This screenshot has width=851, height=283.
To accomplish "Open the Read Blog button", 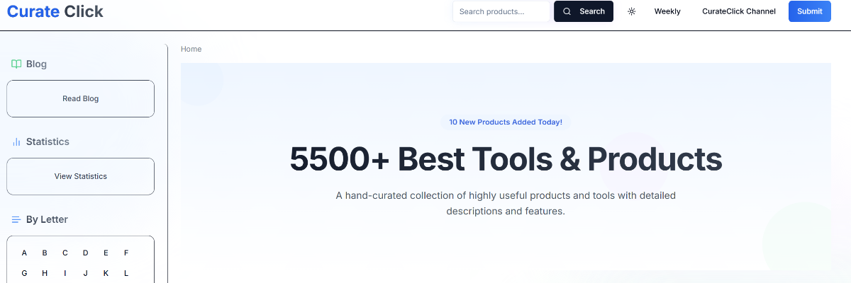I will (80, 98).
